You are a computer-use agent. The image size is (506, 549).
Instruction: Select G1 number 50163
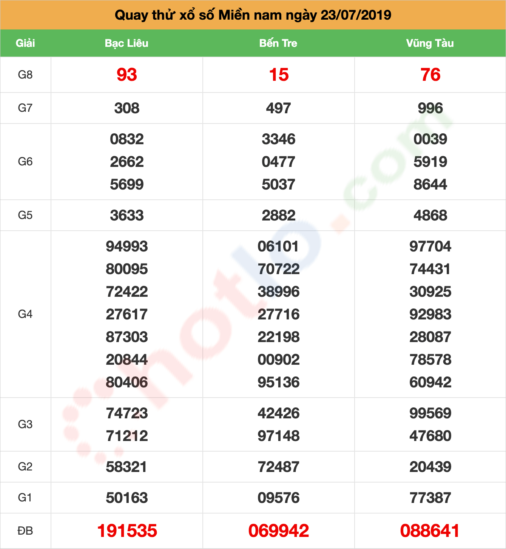coord(127,498)
